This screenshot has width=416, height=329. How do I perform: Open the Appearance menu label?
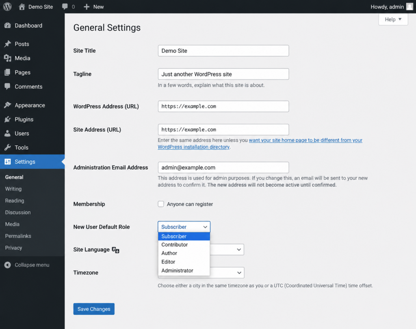[x=30, y=105]
